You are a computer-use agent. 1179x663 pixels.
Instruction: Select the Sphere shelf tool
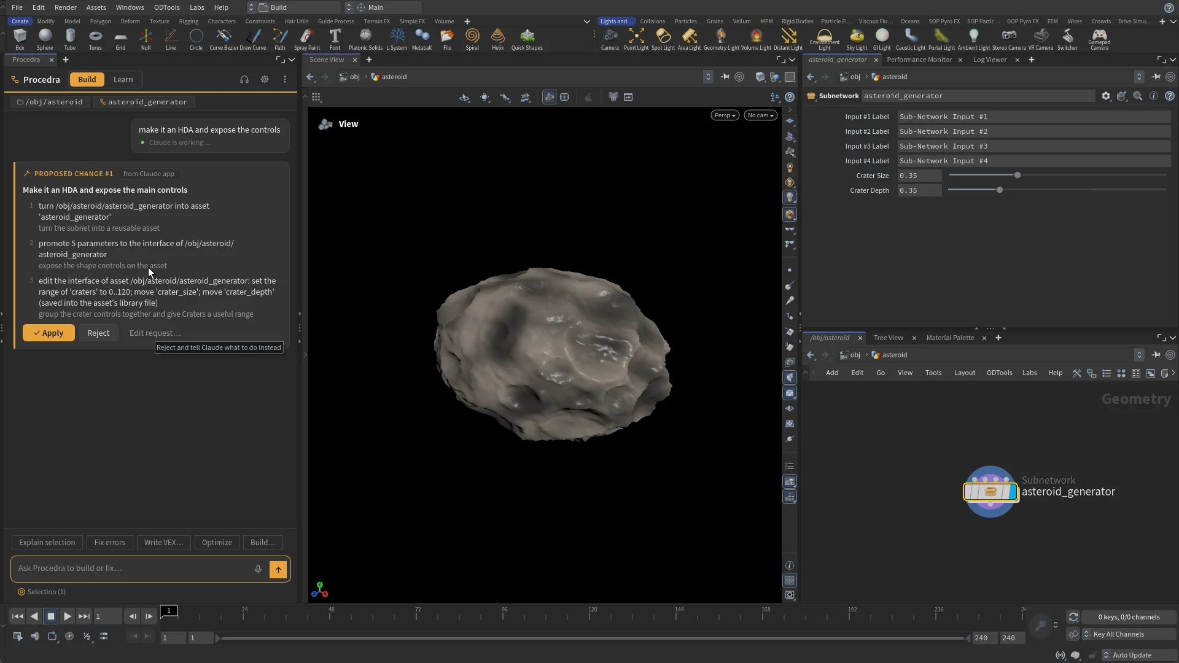pos(45,39)
